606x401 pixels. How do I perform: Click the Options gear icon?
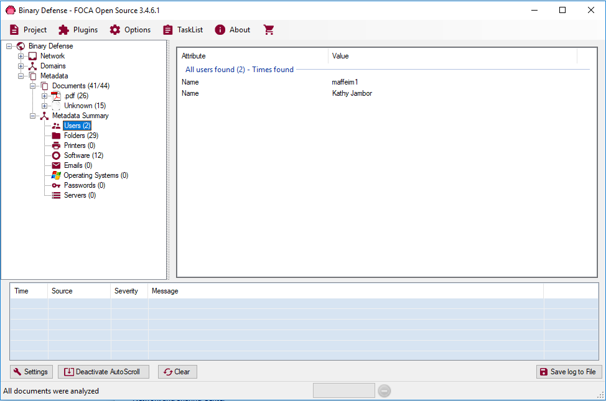tap(114, 30)
